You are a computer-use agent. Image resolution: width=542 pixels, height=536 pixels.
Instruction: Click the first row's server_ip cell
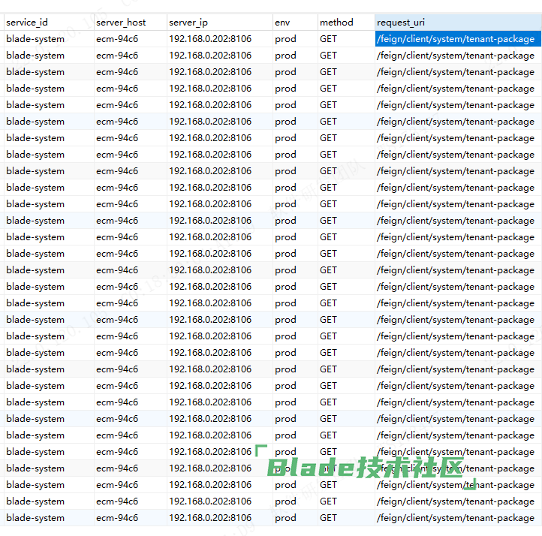[x=210, y=39]
